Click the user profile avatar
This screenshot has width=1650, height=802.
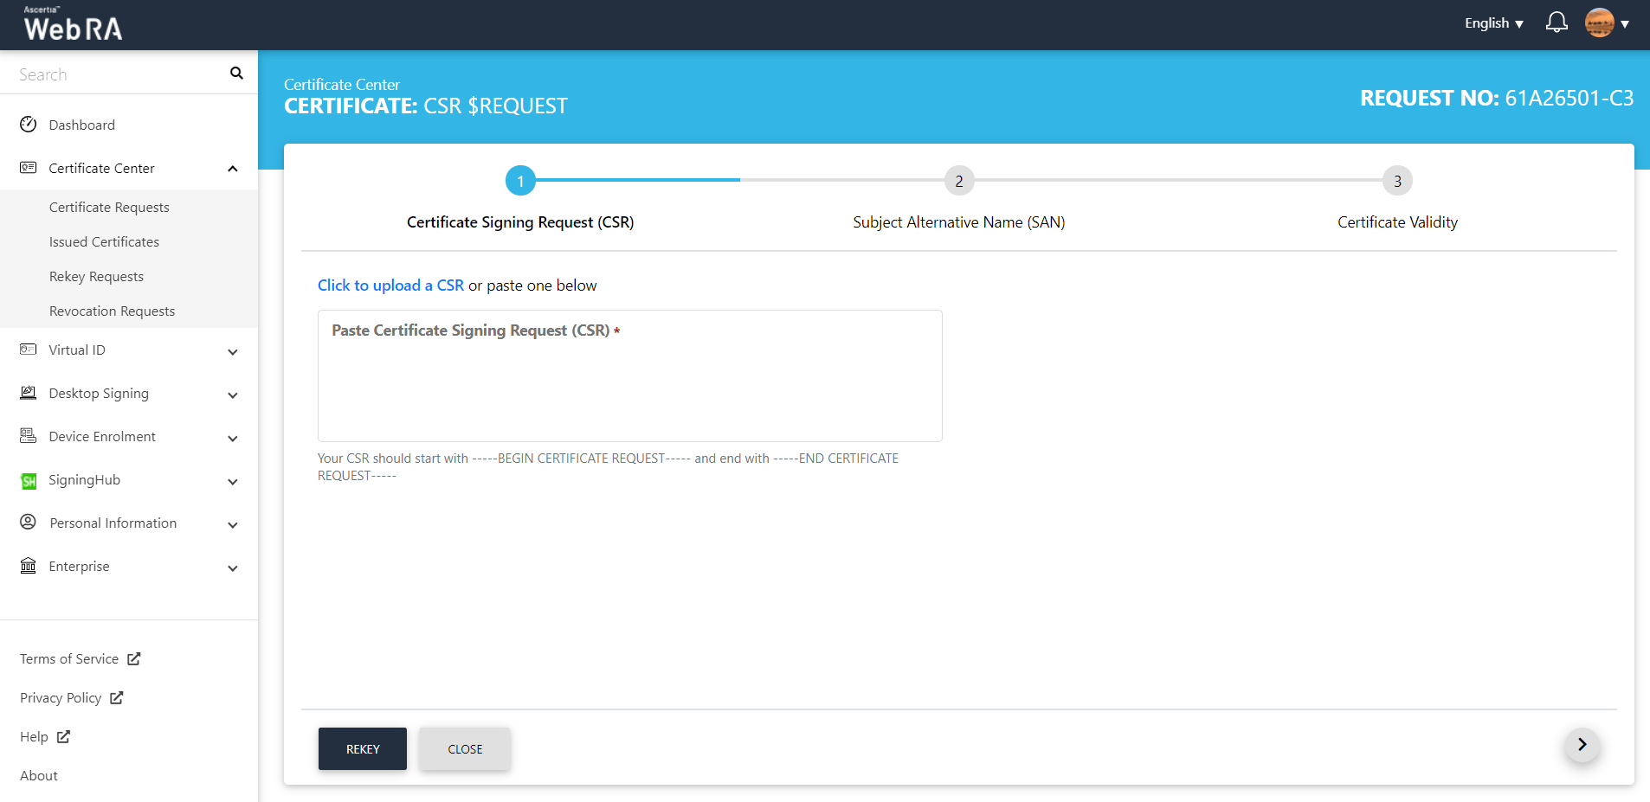[1599, 22]
